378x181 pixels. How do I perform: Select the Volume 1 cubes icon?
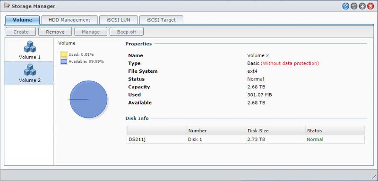coord(30,46)
